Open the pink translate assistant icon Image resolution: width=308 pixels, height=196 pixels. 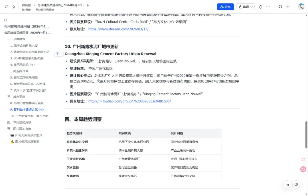pos(303,169)
